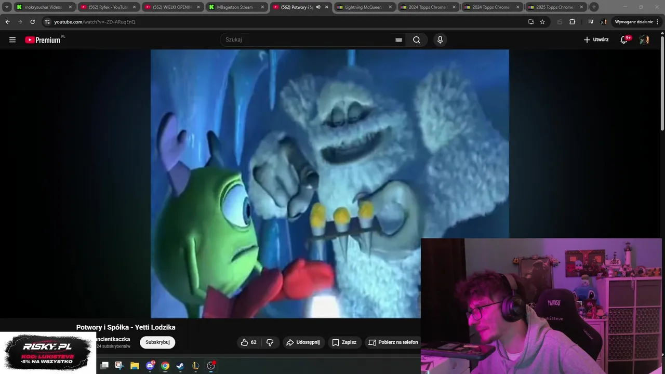Click the video title Potwory i Spółka - Yetti Lodzika
The image size is (665, 374).
coord(126,327)
